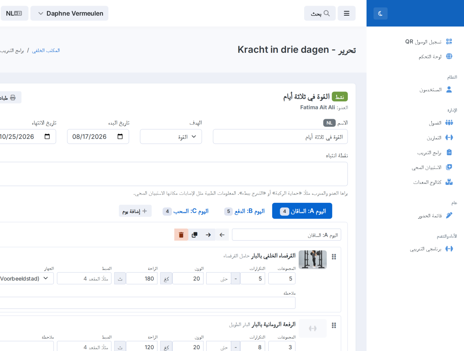Image resolution: width=464 pixels, height=351 pixels.
Task: Open exercises التمارين in sidebar
Action: tap(440, 137)
